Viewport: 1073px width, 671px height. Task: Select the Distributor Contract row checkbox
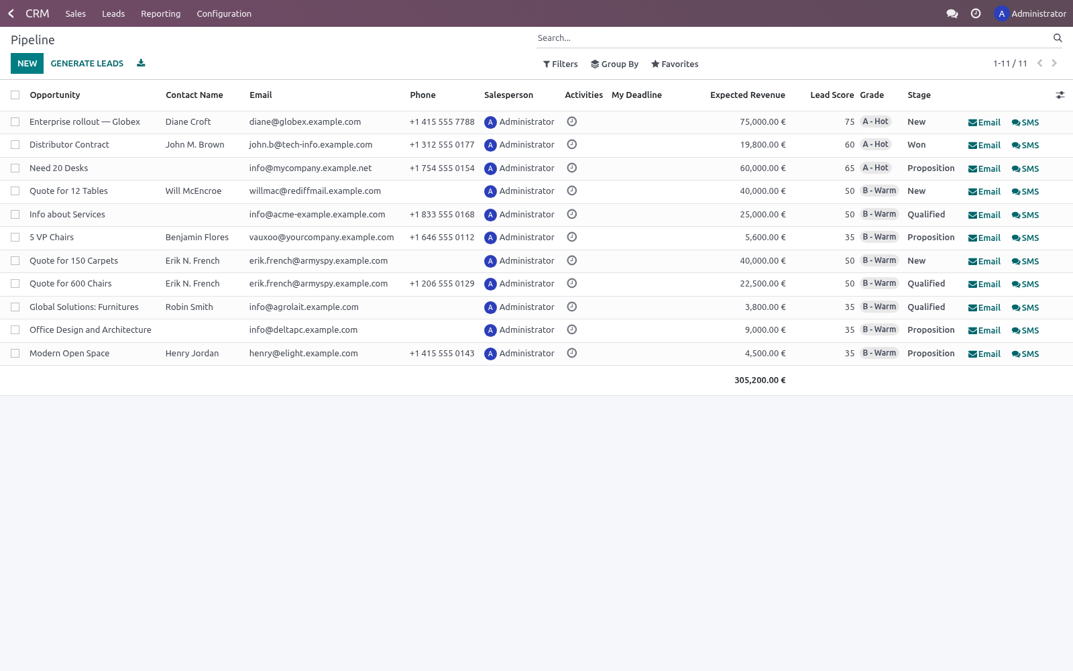coord(15,145)
